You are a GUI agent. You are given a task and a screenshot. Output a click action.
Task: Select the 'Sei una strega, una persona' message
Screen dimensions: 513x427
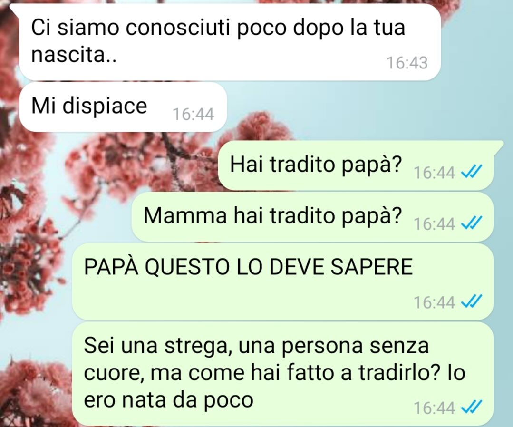pyautogui.click(x=283, y=374)
